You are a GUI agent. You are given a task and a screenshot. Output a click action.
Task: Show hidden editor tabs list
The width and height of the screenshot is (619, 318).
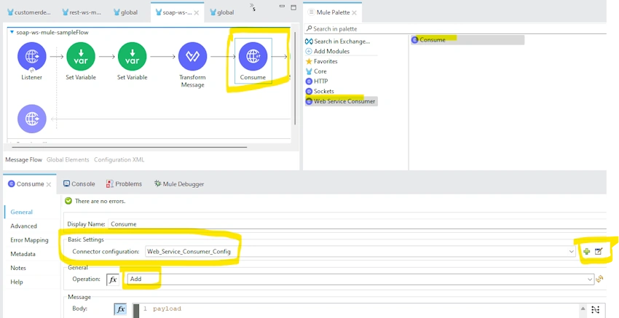point(253,7)
